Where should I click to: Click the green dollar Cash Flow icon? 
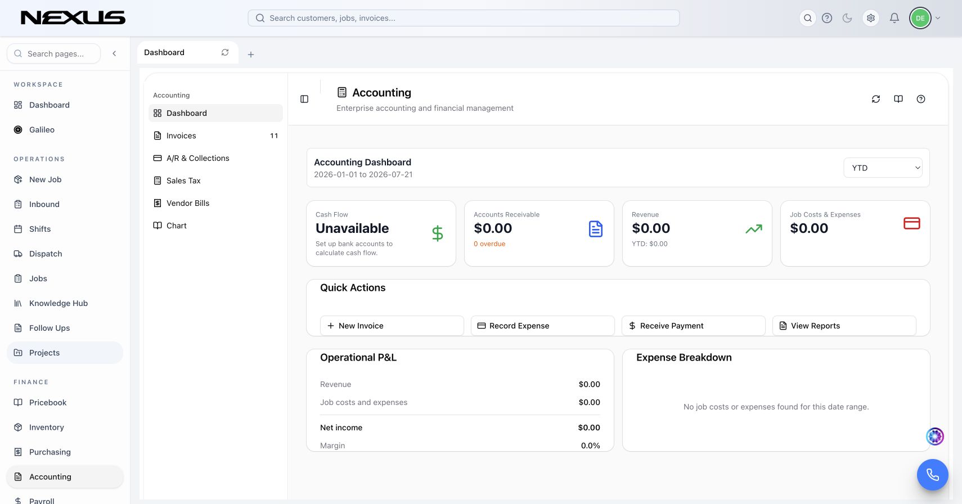tap(438, 233)
